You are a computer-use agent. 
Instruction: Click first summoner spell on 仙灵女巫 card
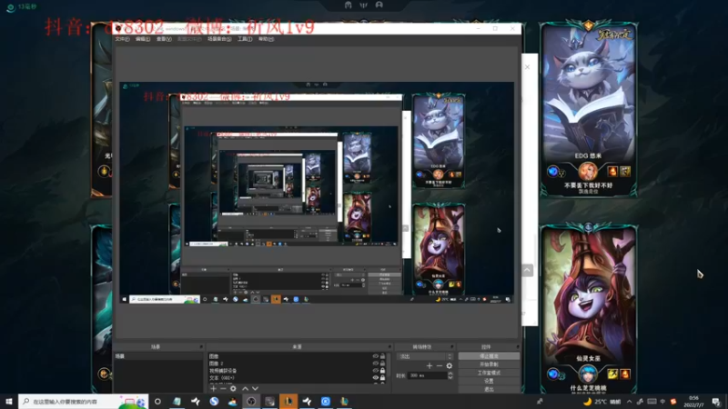click(x=612, y=374)
